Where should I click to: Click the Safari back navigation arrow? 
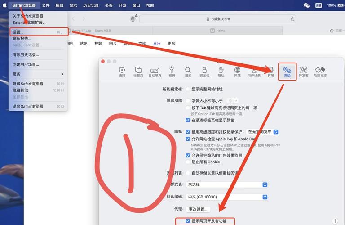click(x=74, y=19)
